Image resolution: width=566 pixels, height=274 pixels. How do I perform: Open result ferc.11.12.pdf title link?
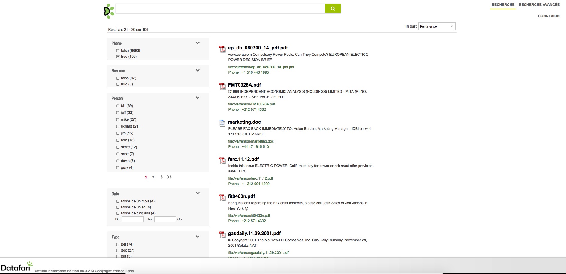tap(243, 159)
